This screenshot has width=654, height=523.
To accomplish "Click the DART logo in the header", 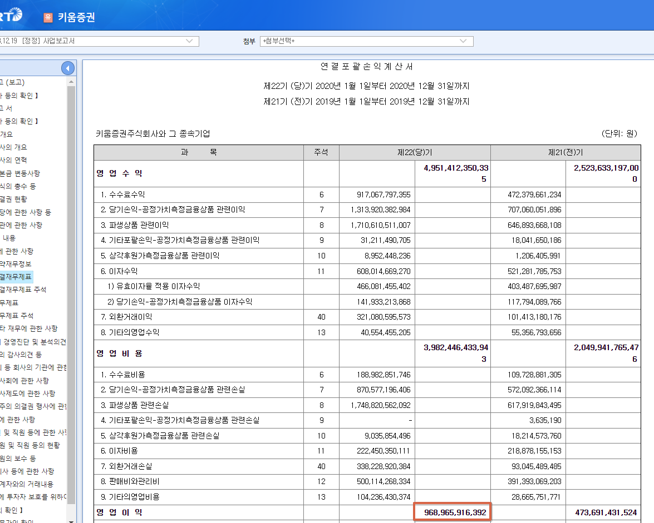I will [11, 16].
